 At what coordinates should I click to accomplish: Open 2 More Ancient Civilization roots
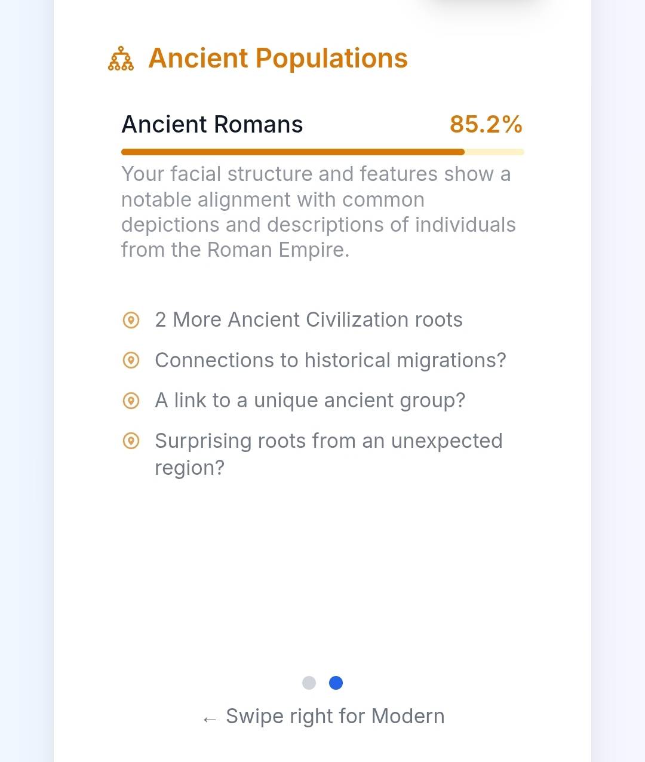click(x=309, y=320)
